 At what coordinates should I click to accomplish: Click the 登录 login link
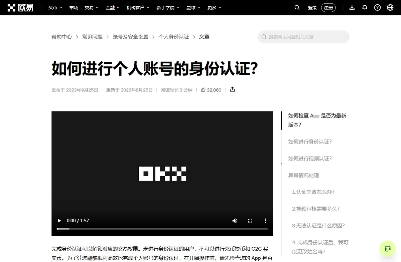312,8
